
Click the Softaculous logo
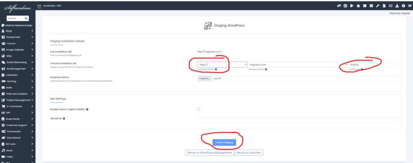pos(18,8)
